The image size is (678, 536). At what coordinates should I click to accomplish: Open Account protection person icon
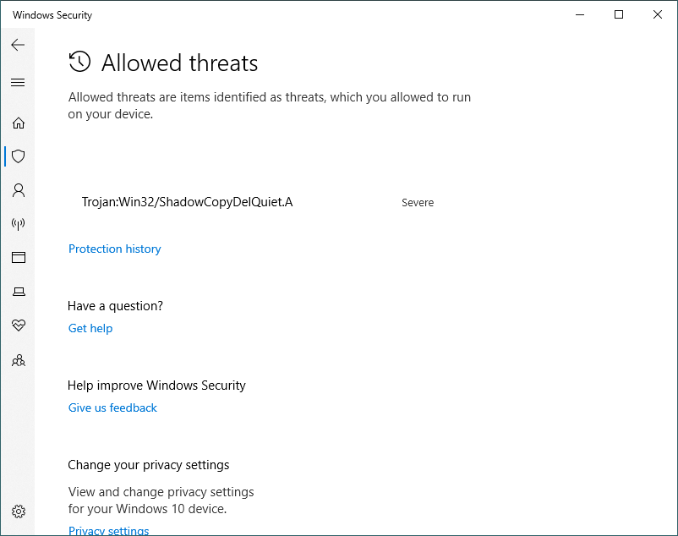[x=18, y=190]
